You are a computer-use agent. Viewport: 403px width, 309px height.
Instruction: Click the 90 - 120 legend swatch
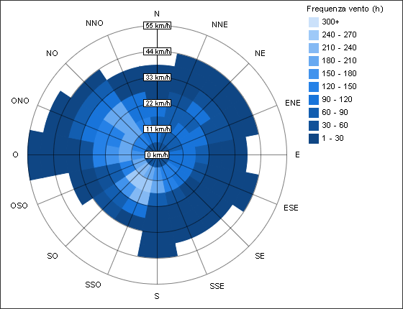[x=314, y=100]
